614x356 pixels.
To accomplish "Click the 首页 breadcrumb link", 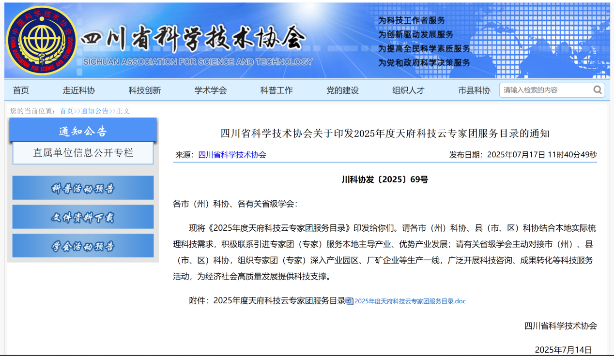I will point(66,111).
